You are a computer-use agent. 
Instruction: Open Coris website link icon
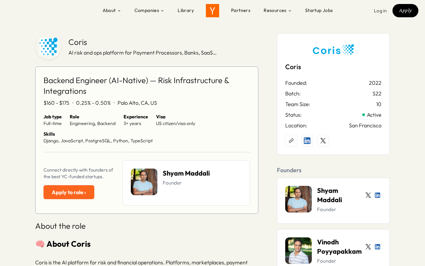click(x=291, y=141)
